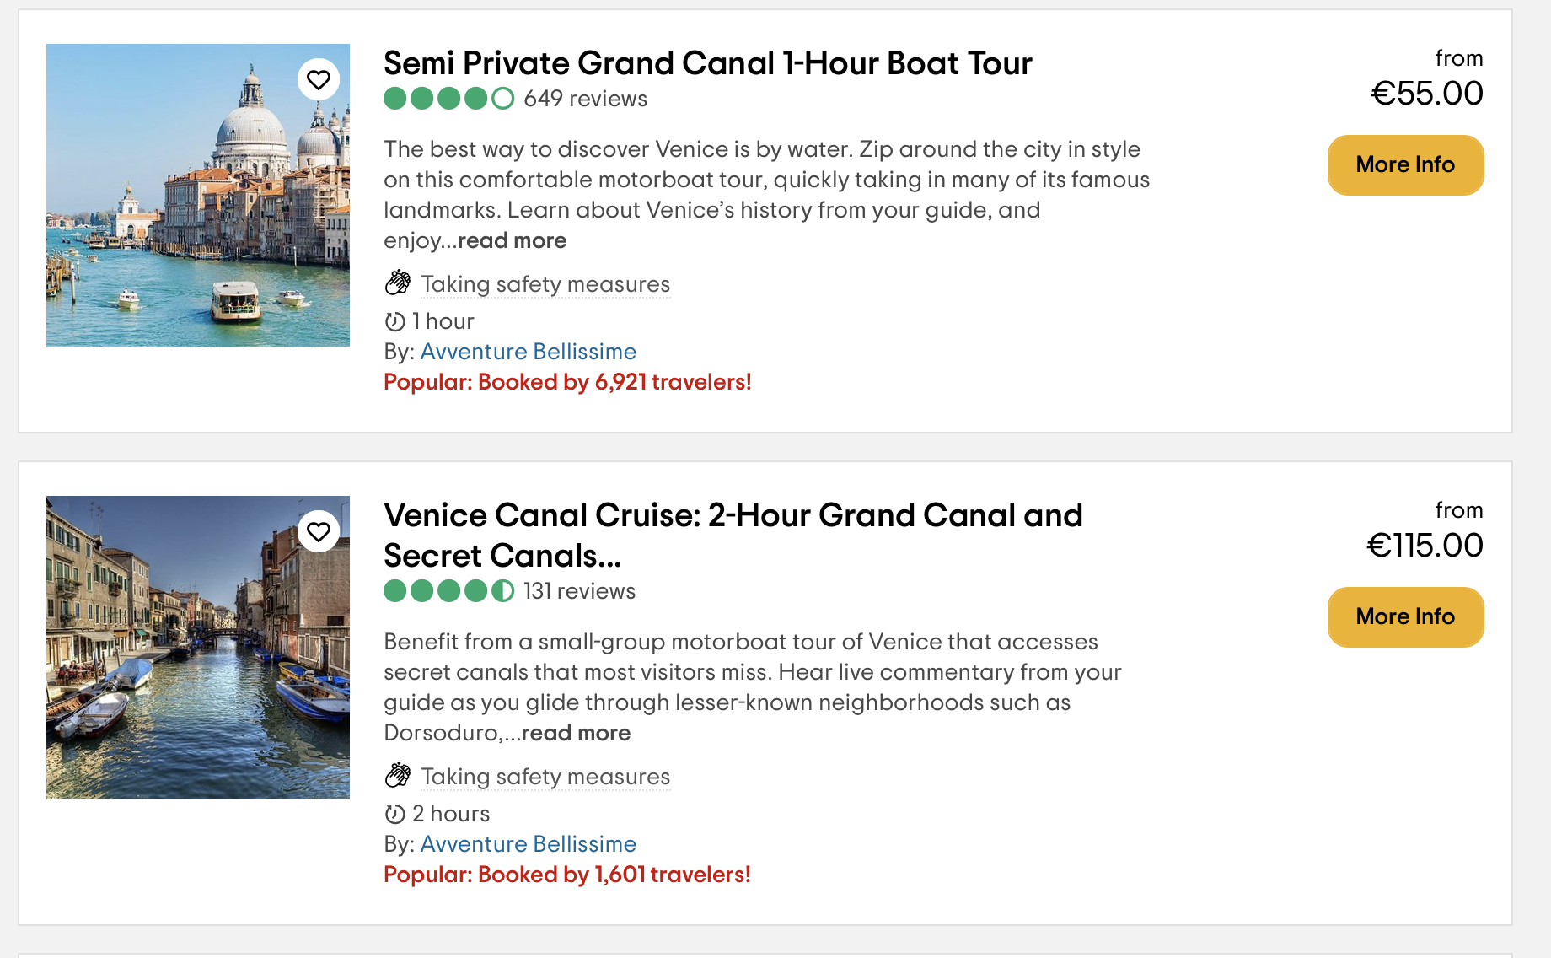The height and width of the screenshot is (958, 1551).
Task: Visit Avventure Bellissime link under 1 hour tour
Action: (529, 352)
